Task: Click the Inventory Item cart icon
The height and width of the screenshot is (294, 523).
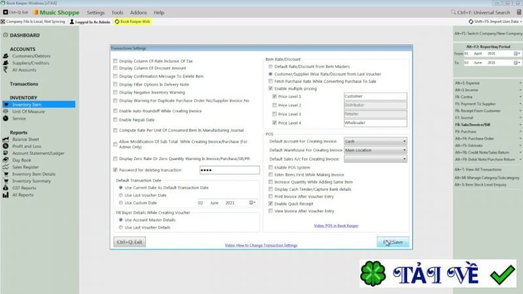Action: point(6,105)
